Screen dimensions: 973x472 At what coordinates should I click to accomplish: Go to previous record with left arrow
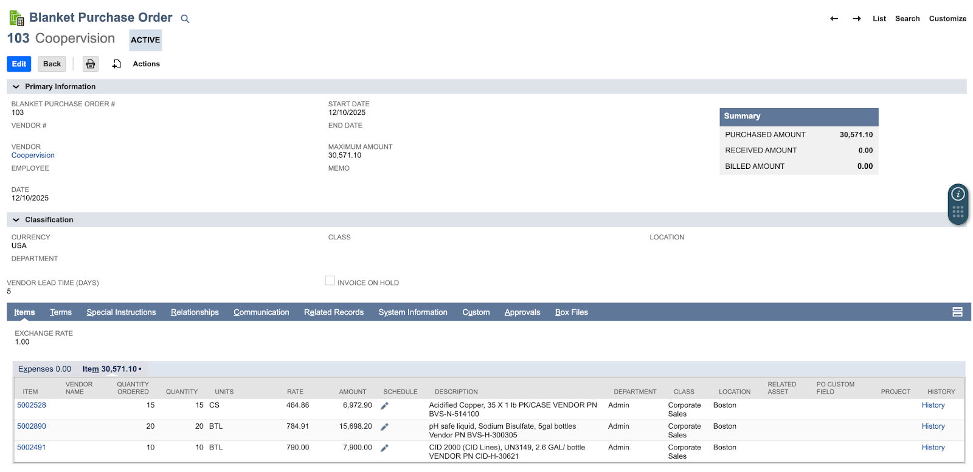pos(834,19)
